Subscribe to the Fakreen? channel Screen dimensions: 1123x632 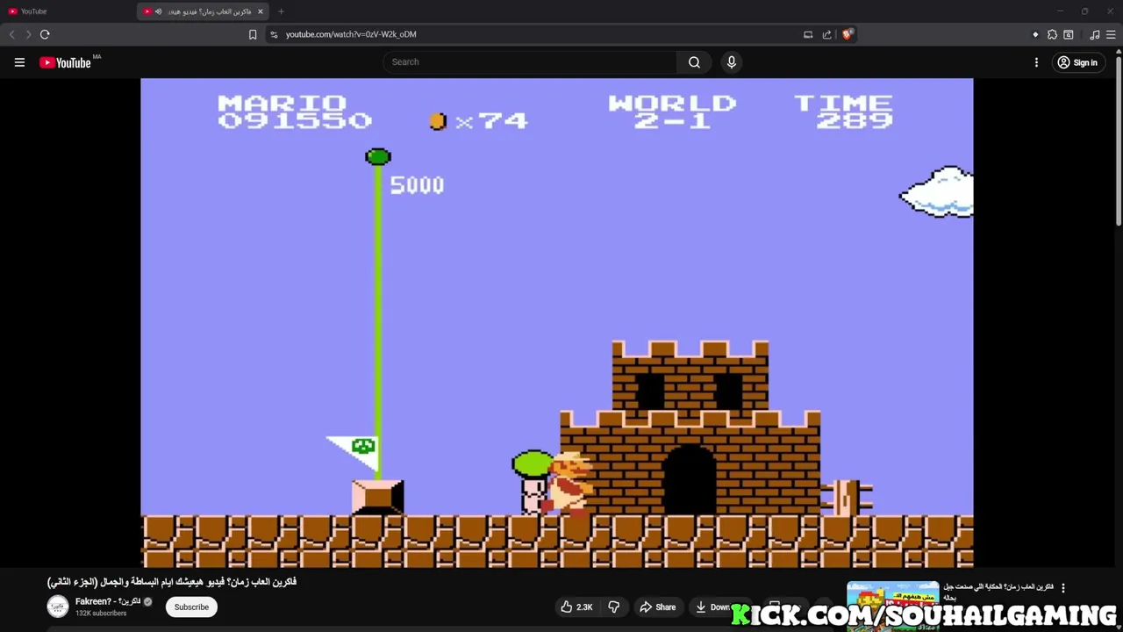pyautogui.click(x=191, y=607)
